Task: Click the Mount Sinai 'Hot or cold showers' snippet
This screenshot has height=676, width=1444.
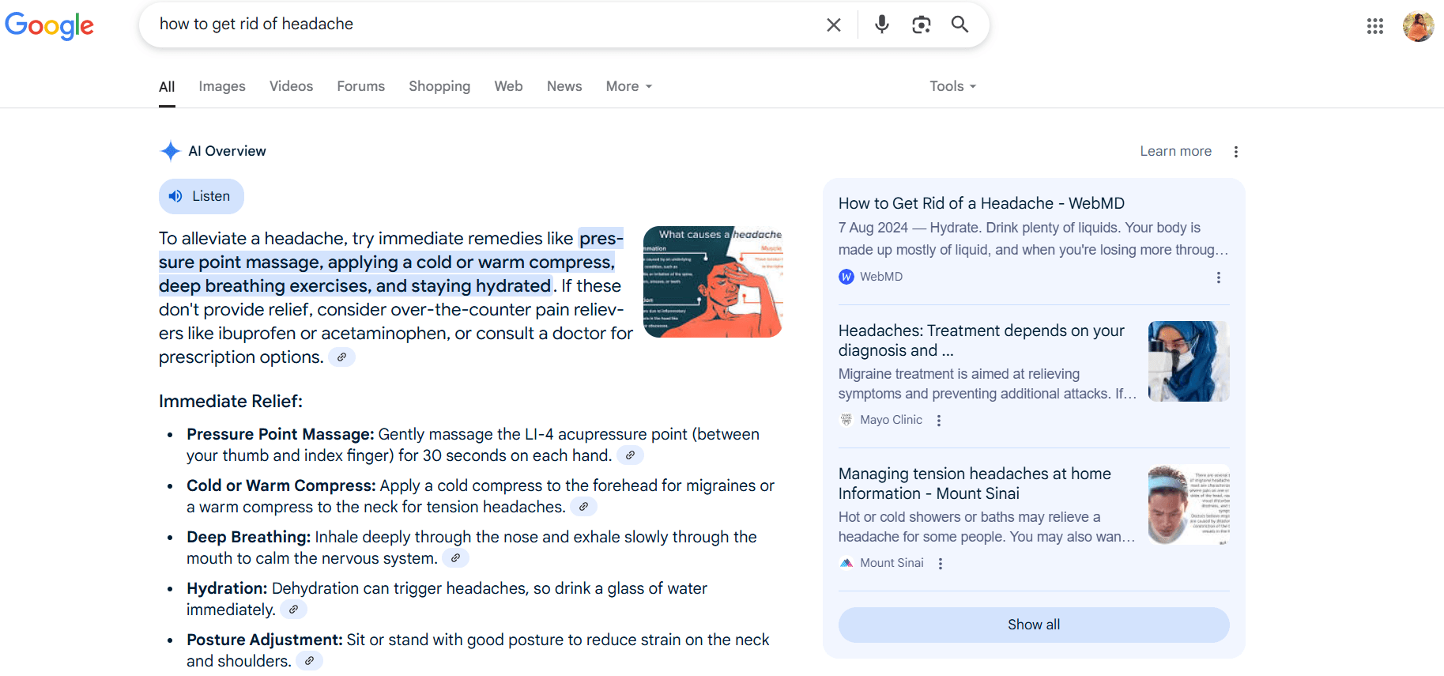Action: point(986,527)
